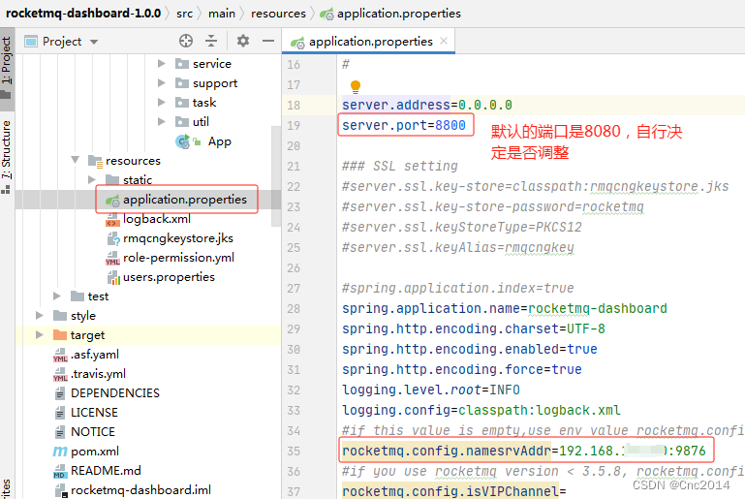Viewport: 745px width, 499px height.
Task: Select README.md file
Action: pyautogui.click(x=106, y=471)
